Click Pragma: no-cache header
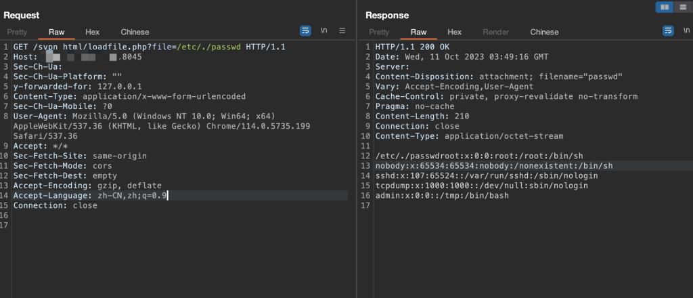This screenshot has width=693, height=298. click(x=415, y=106)
